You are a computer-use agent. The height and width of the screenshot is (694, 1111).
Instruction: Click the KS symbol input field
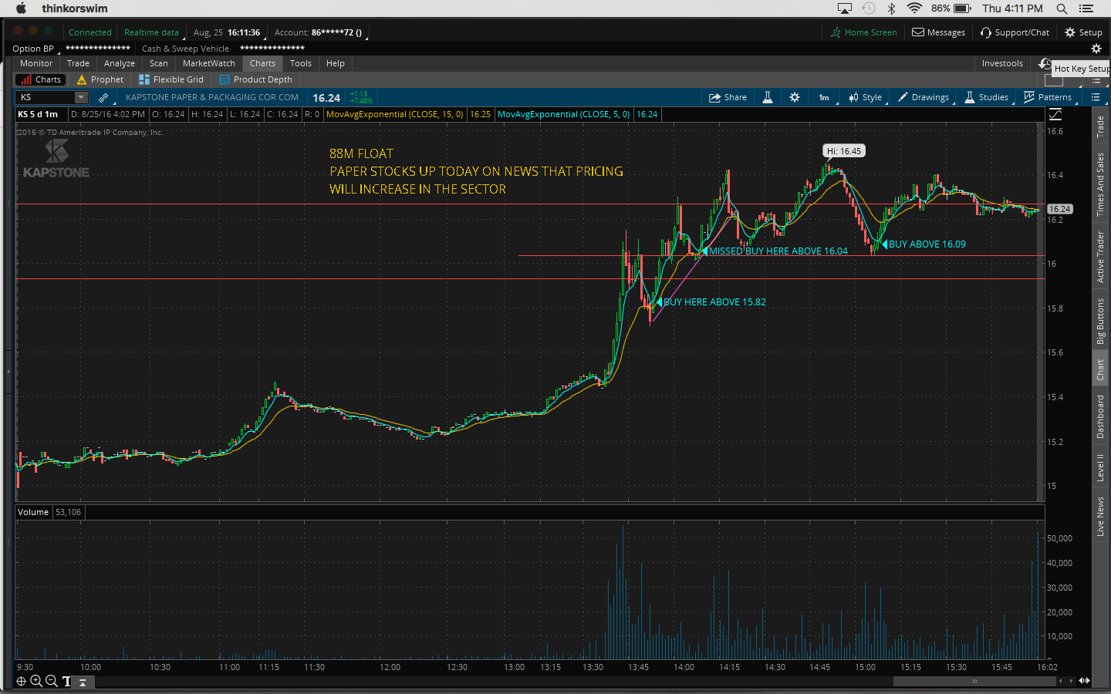tap(46, 97)
